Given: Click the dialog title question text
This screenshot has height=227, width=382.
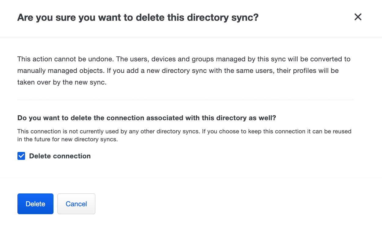Looking at the screenshot, I should click(x=138, y=17).
